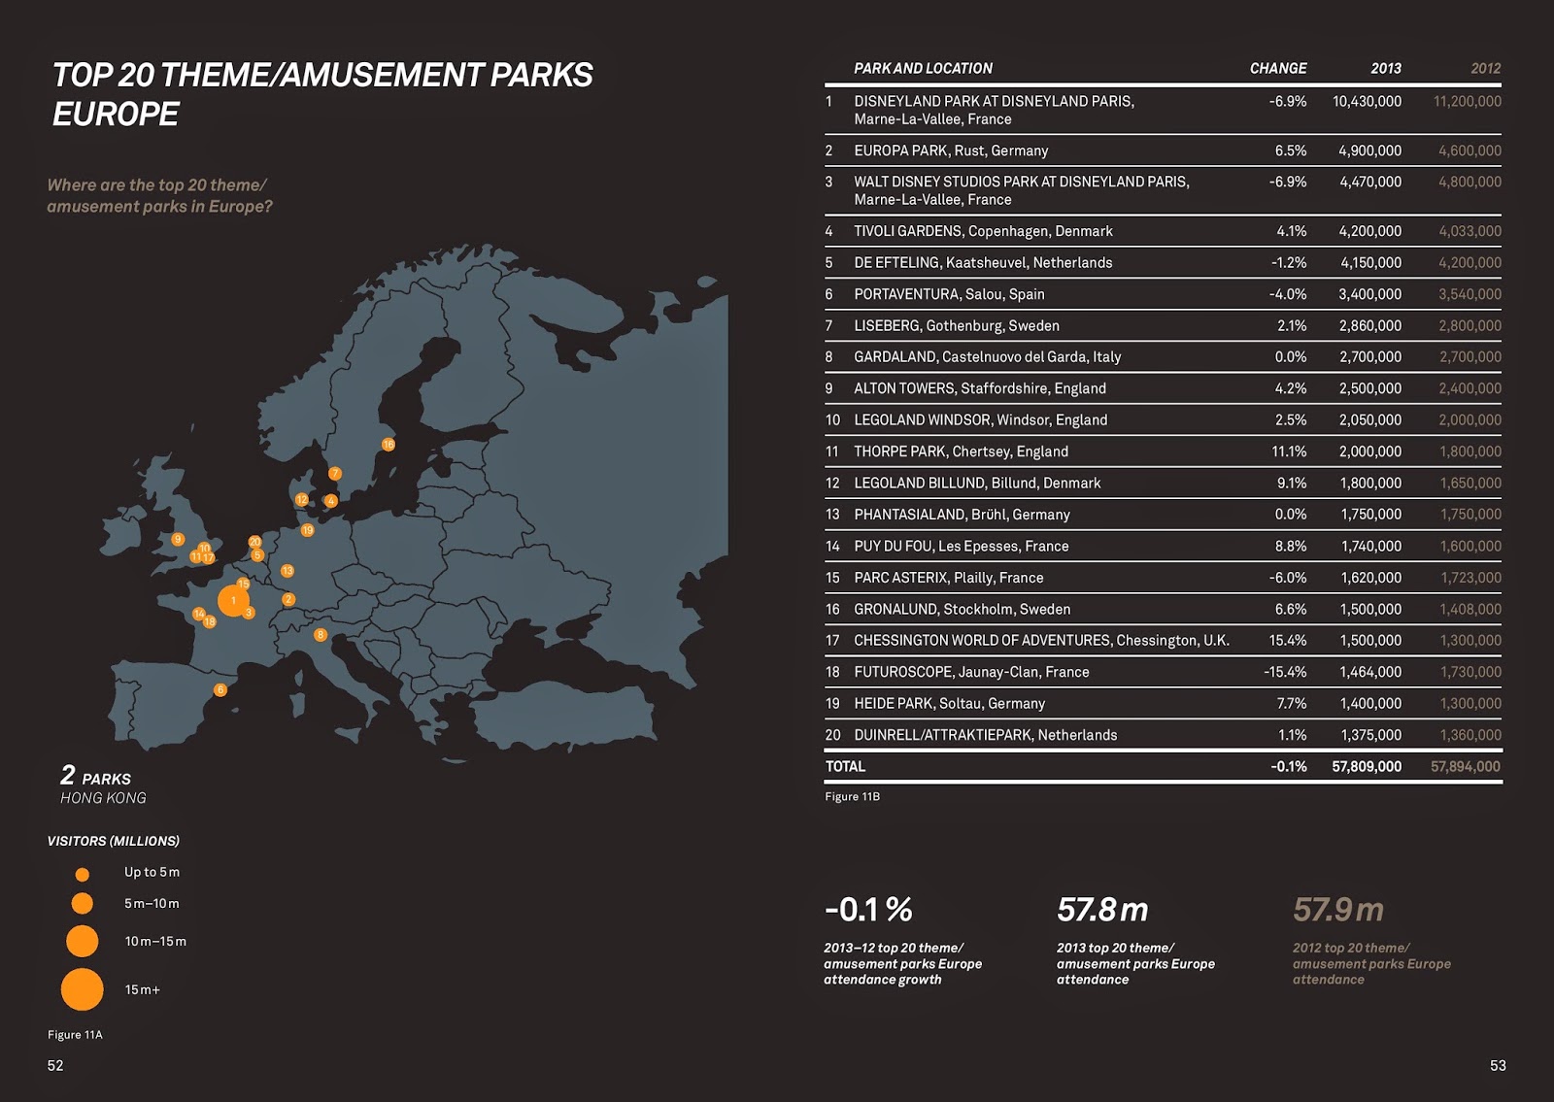Select map marker number 11
The width and height of the screenshot is (1554, 1102).
tap(195, 557)
